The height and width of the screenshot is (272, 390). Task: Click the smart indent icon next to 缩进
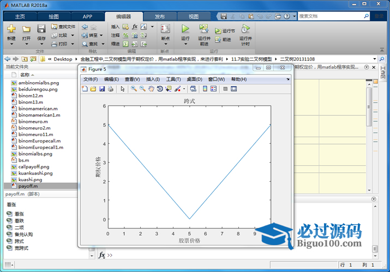(x=125, y=44)
